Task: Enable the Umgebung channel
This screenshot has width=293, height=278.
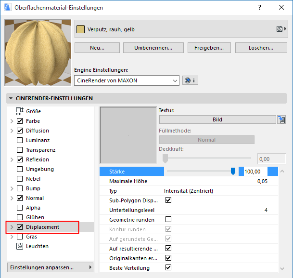Action: pyautogui.click(x=20, y=169)
